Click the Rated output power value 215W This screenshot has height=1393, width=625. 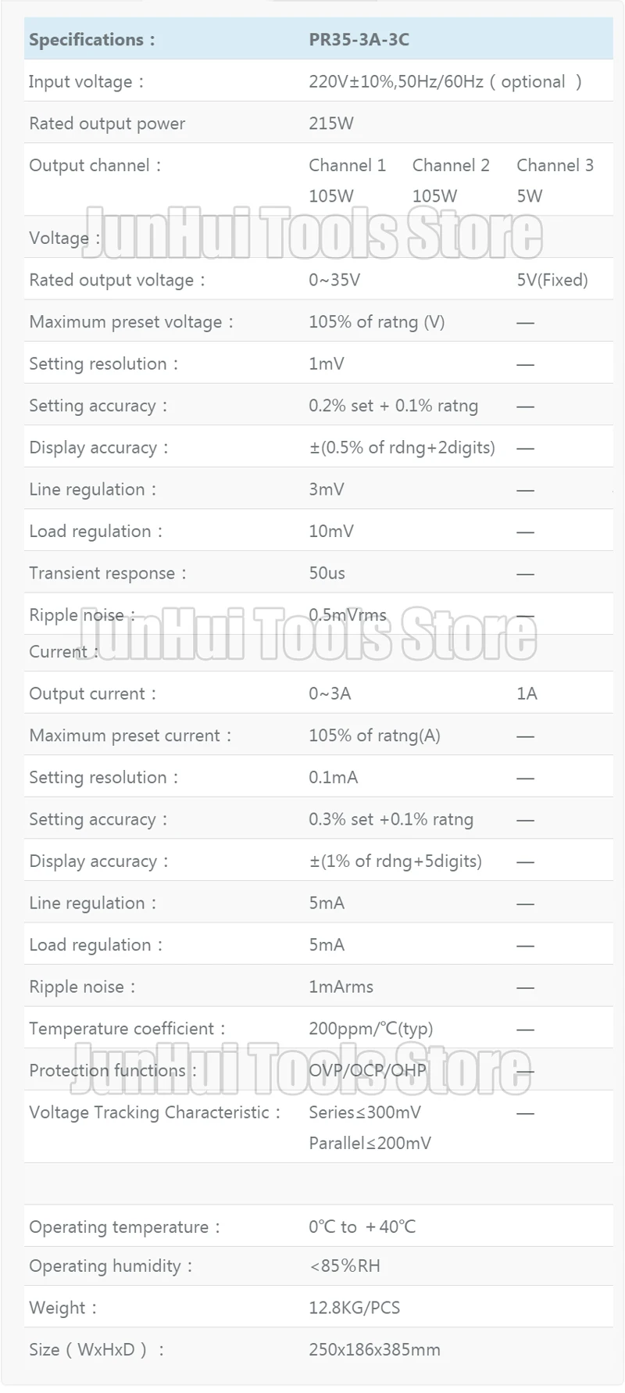[331, 124]
